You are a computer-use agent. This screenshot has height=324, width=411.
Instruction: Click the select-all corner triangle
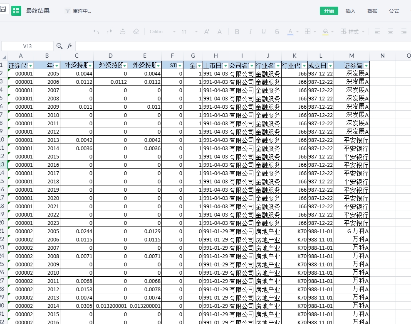pos(4,57)
